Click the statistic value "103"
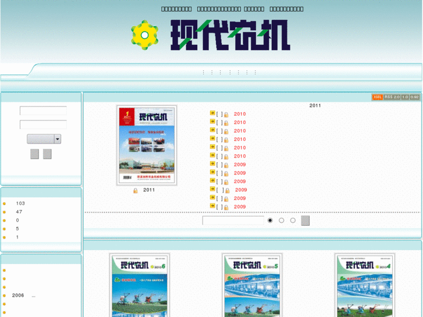This screenshot has width=423, height=317. pos(20,204)
